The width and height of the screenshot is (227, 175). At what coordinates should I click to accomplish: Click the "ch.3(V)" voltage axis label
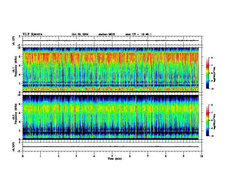[x=14, y=147]
